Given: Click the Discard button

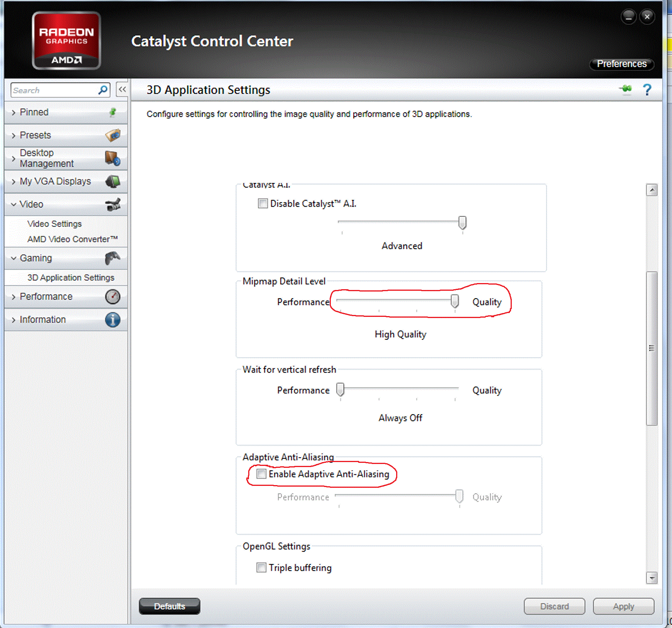Looking at the screenshot, I should point(554,606).
